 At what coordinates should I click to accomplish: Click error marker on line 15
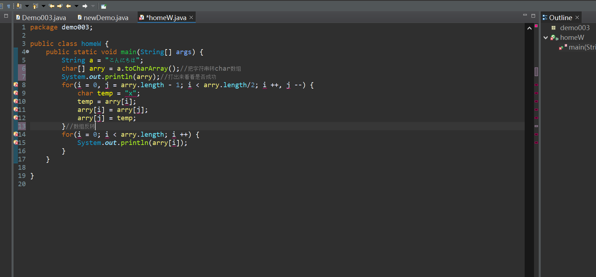click(16, 142)
